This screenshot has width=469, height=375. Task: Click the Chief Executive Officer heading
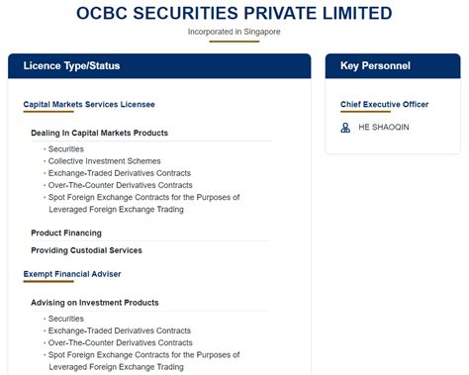point(384,105)
